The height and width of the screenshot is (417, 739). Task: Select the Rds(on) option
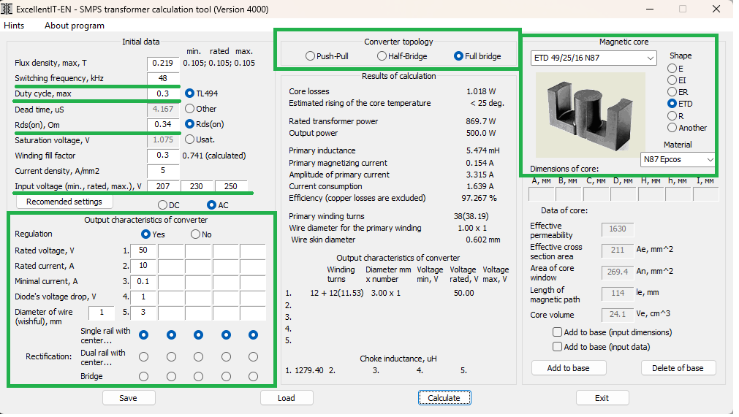point(205,124)
